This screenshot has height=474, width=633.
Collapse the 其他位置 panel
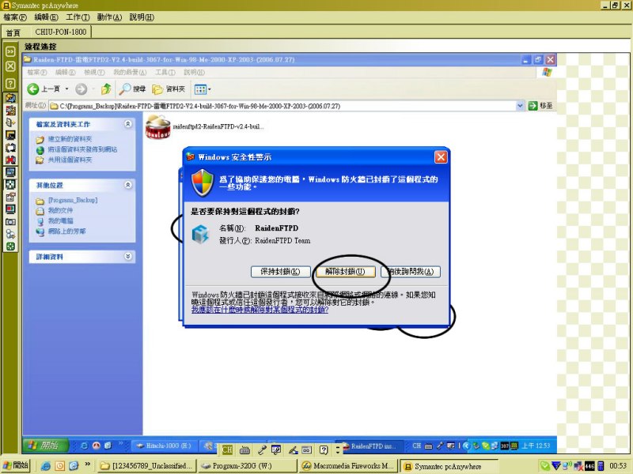(x=128, y=185)
